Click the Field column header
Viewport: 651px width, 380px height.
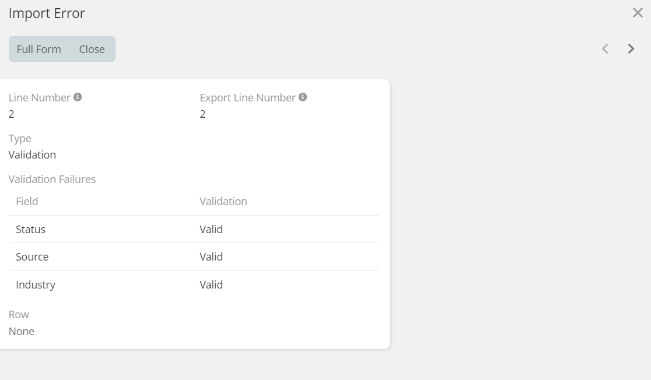[27, 202]
